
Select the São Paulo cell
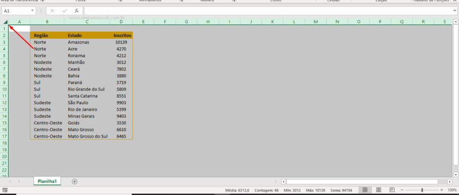click(87, 103)
